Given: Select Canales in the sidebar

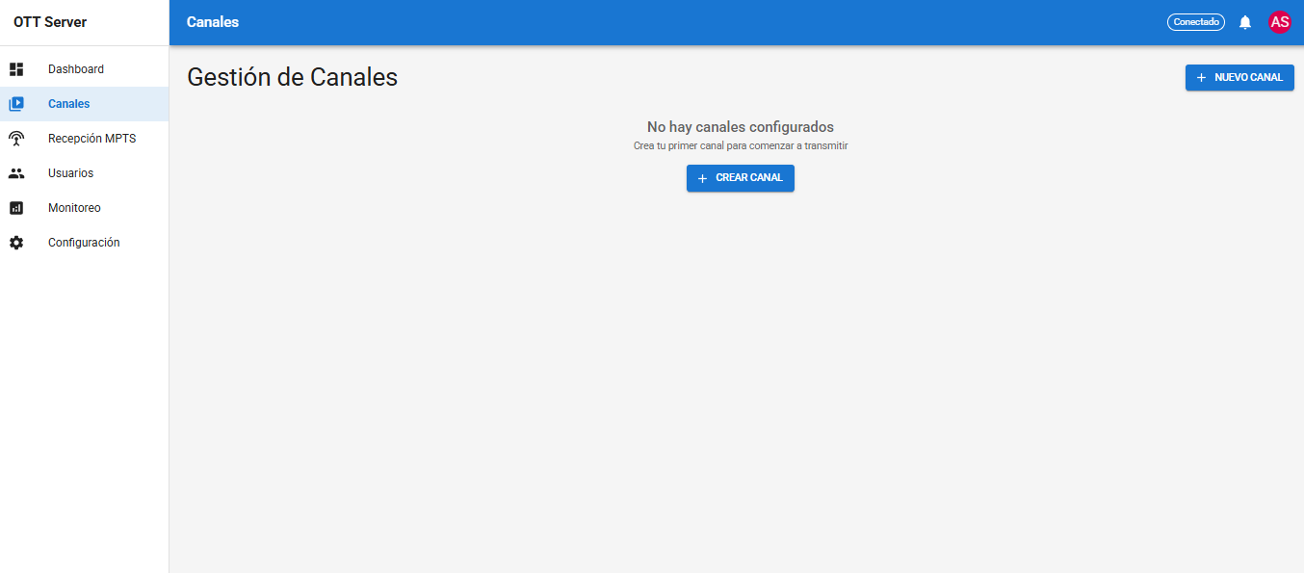Looking at the screenshot, I should click(85, 104).
